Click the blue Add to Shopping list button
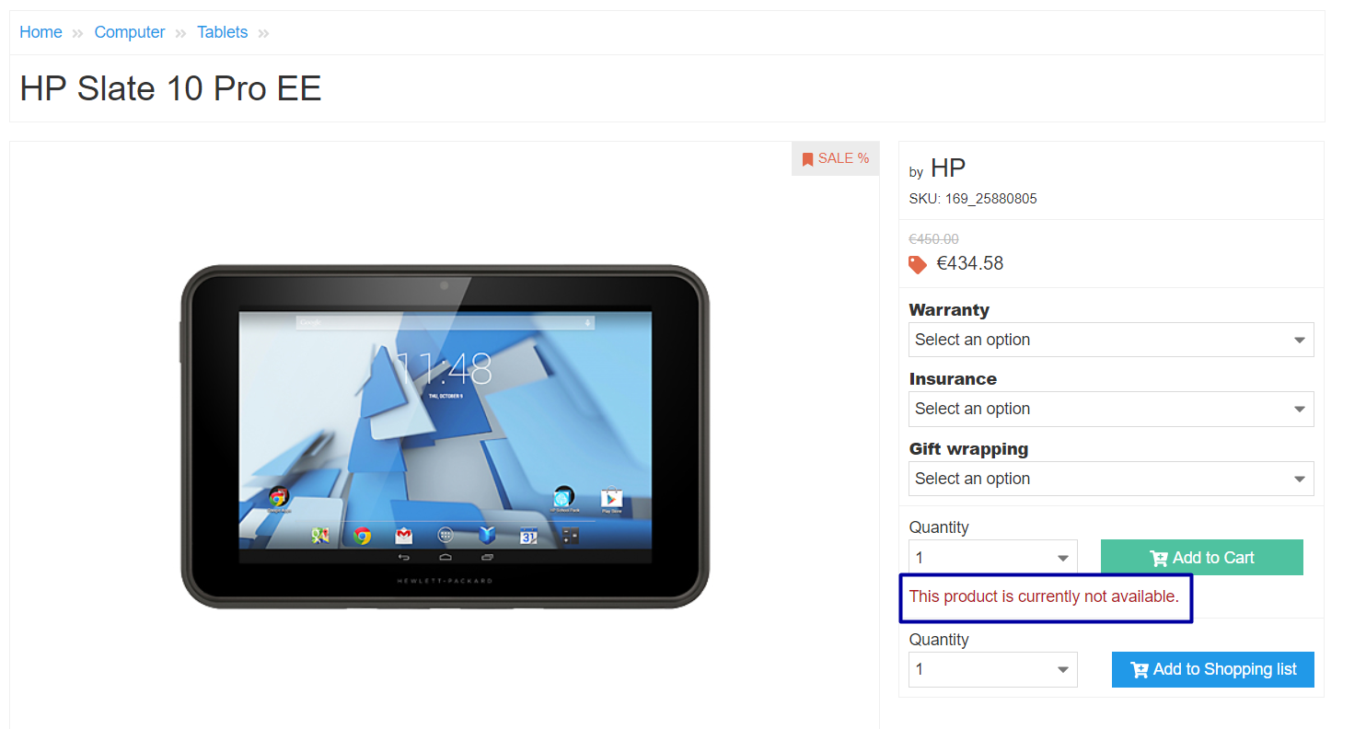 coord(1213,669)
